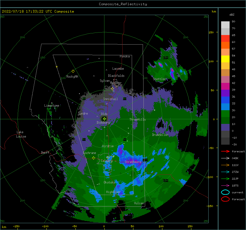Screen dimensions: 246x230
Task: Click the red forecast ellipse icon
Action: pos(225,199)
